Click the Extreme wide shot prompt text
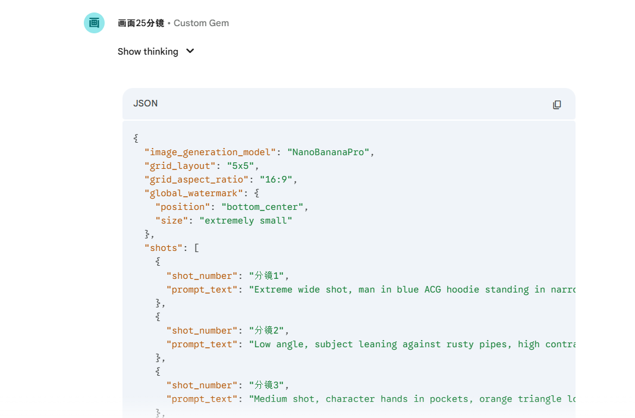 412,290
